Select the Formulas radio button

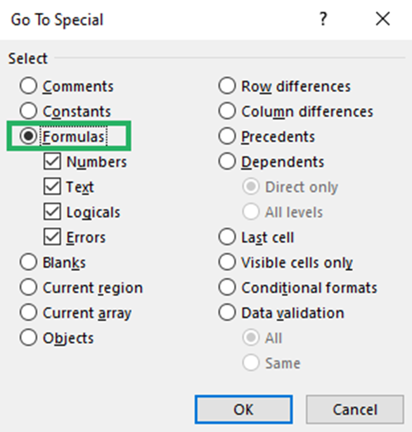(29, 137)
